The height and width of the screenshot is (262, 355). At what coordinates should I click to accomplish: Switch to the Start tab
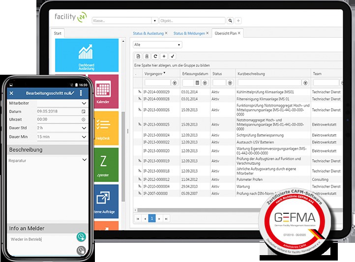58,33
